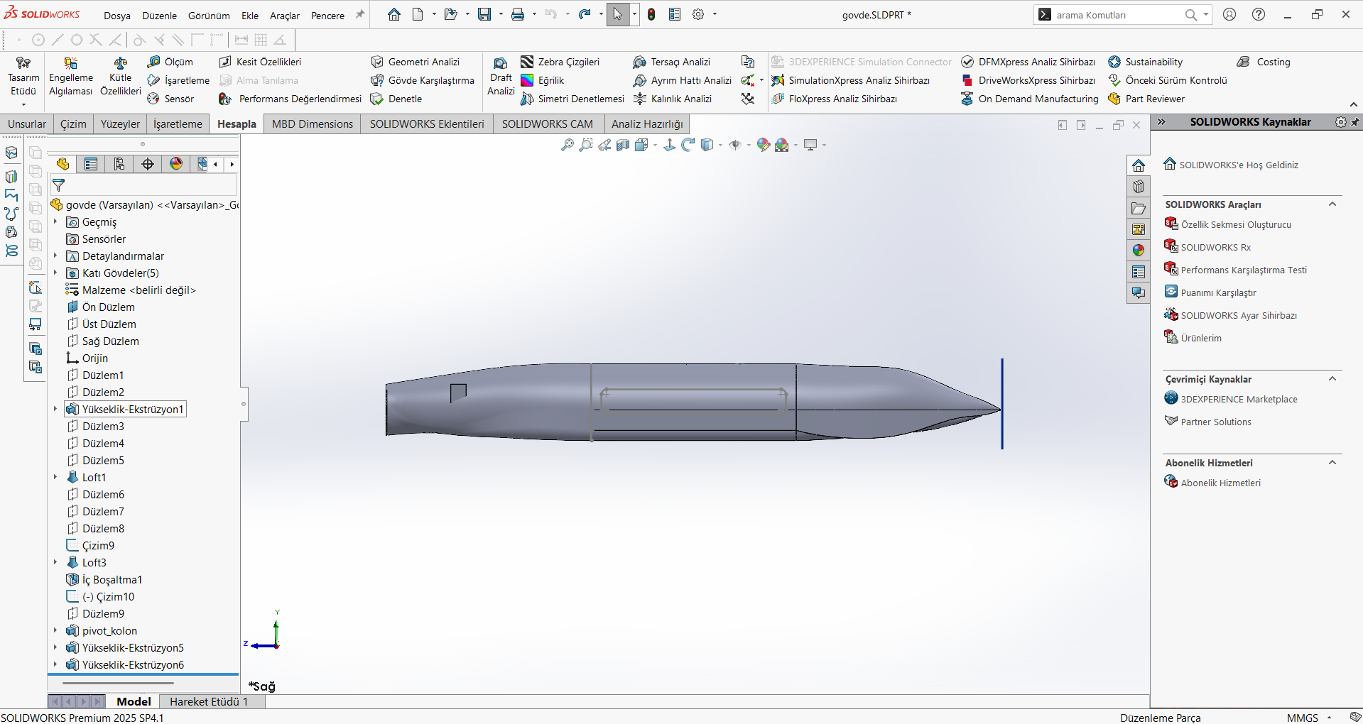Collapse Çevrimiçi Kaynaklar section
1363x724 pixels.
point(1332,379)
